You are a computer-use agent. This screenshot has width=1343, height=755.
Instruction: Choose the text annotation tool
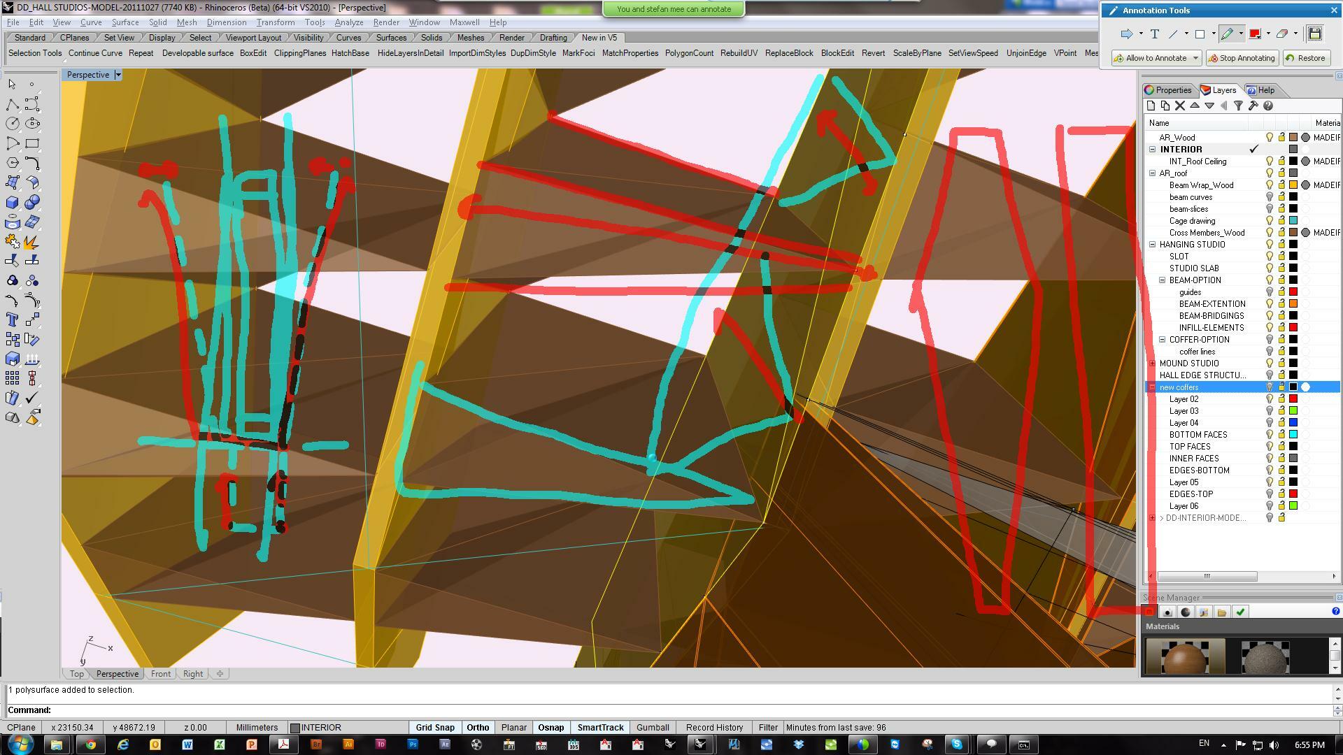tap(1154, 34)
